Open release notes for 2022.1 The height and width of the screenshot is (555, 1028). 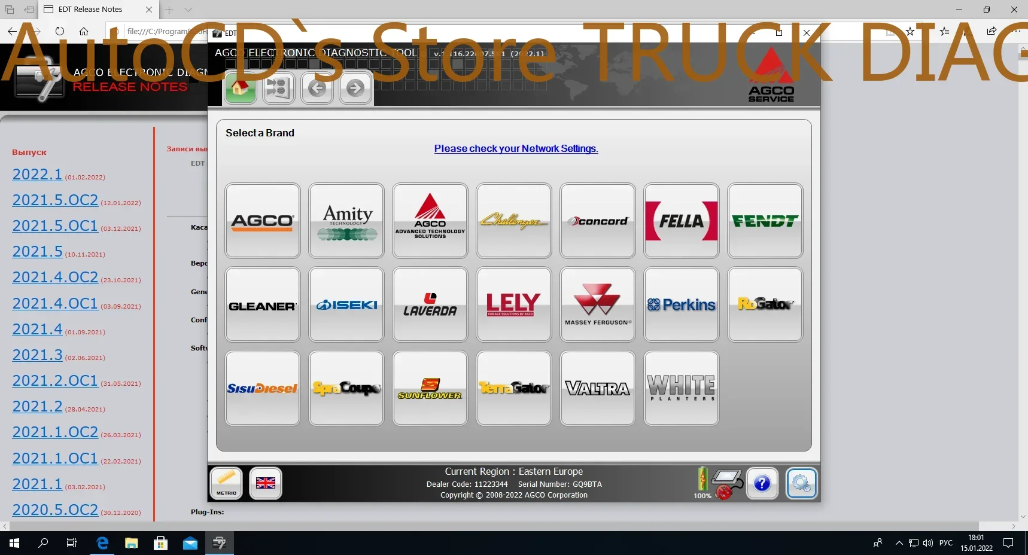[x=37, y=174]
